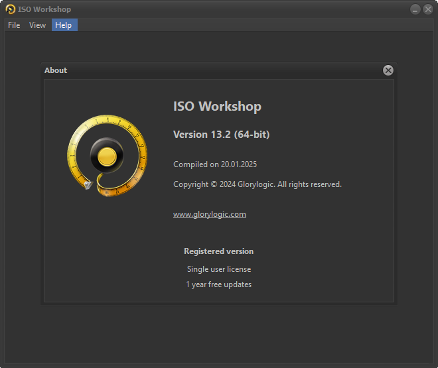The image size is (438, 368).
Task: Click the ISO Workshop tape measure logo
Action: click(x=107, y=155)
